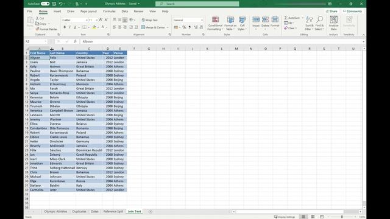The width and height of the screenshot is (390, 219).
Task: Click Wrap Text button
Action: point(150,20)
